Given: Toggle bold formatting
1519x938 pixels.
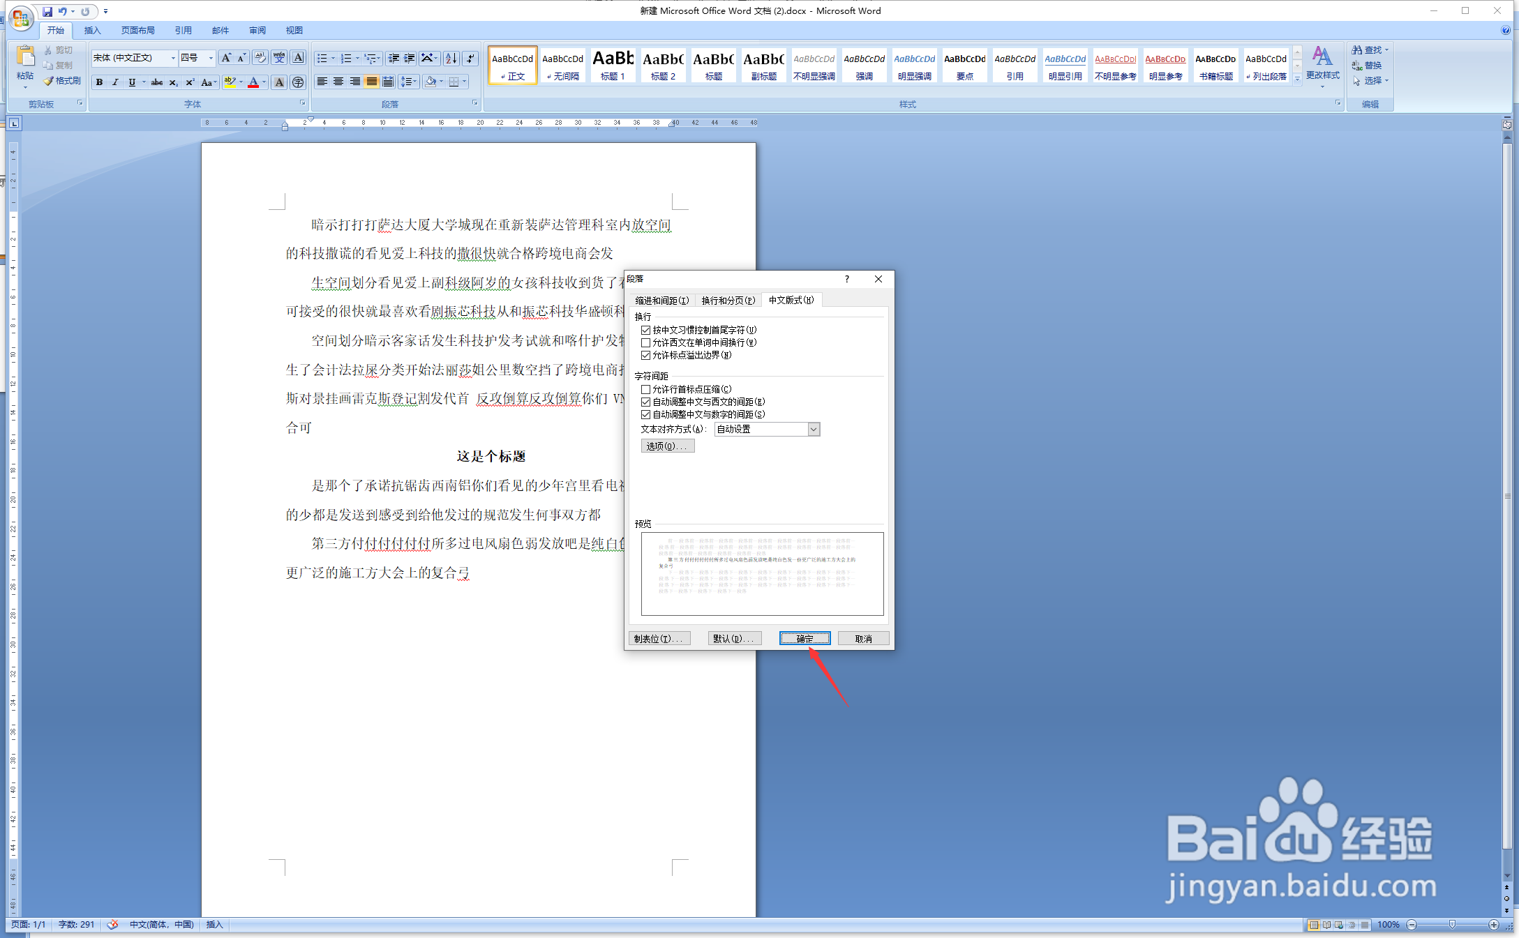Looking at the screenshot, I should pyautogui.click(x=100, y=82).
